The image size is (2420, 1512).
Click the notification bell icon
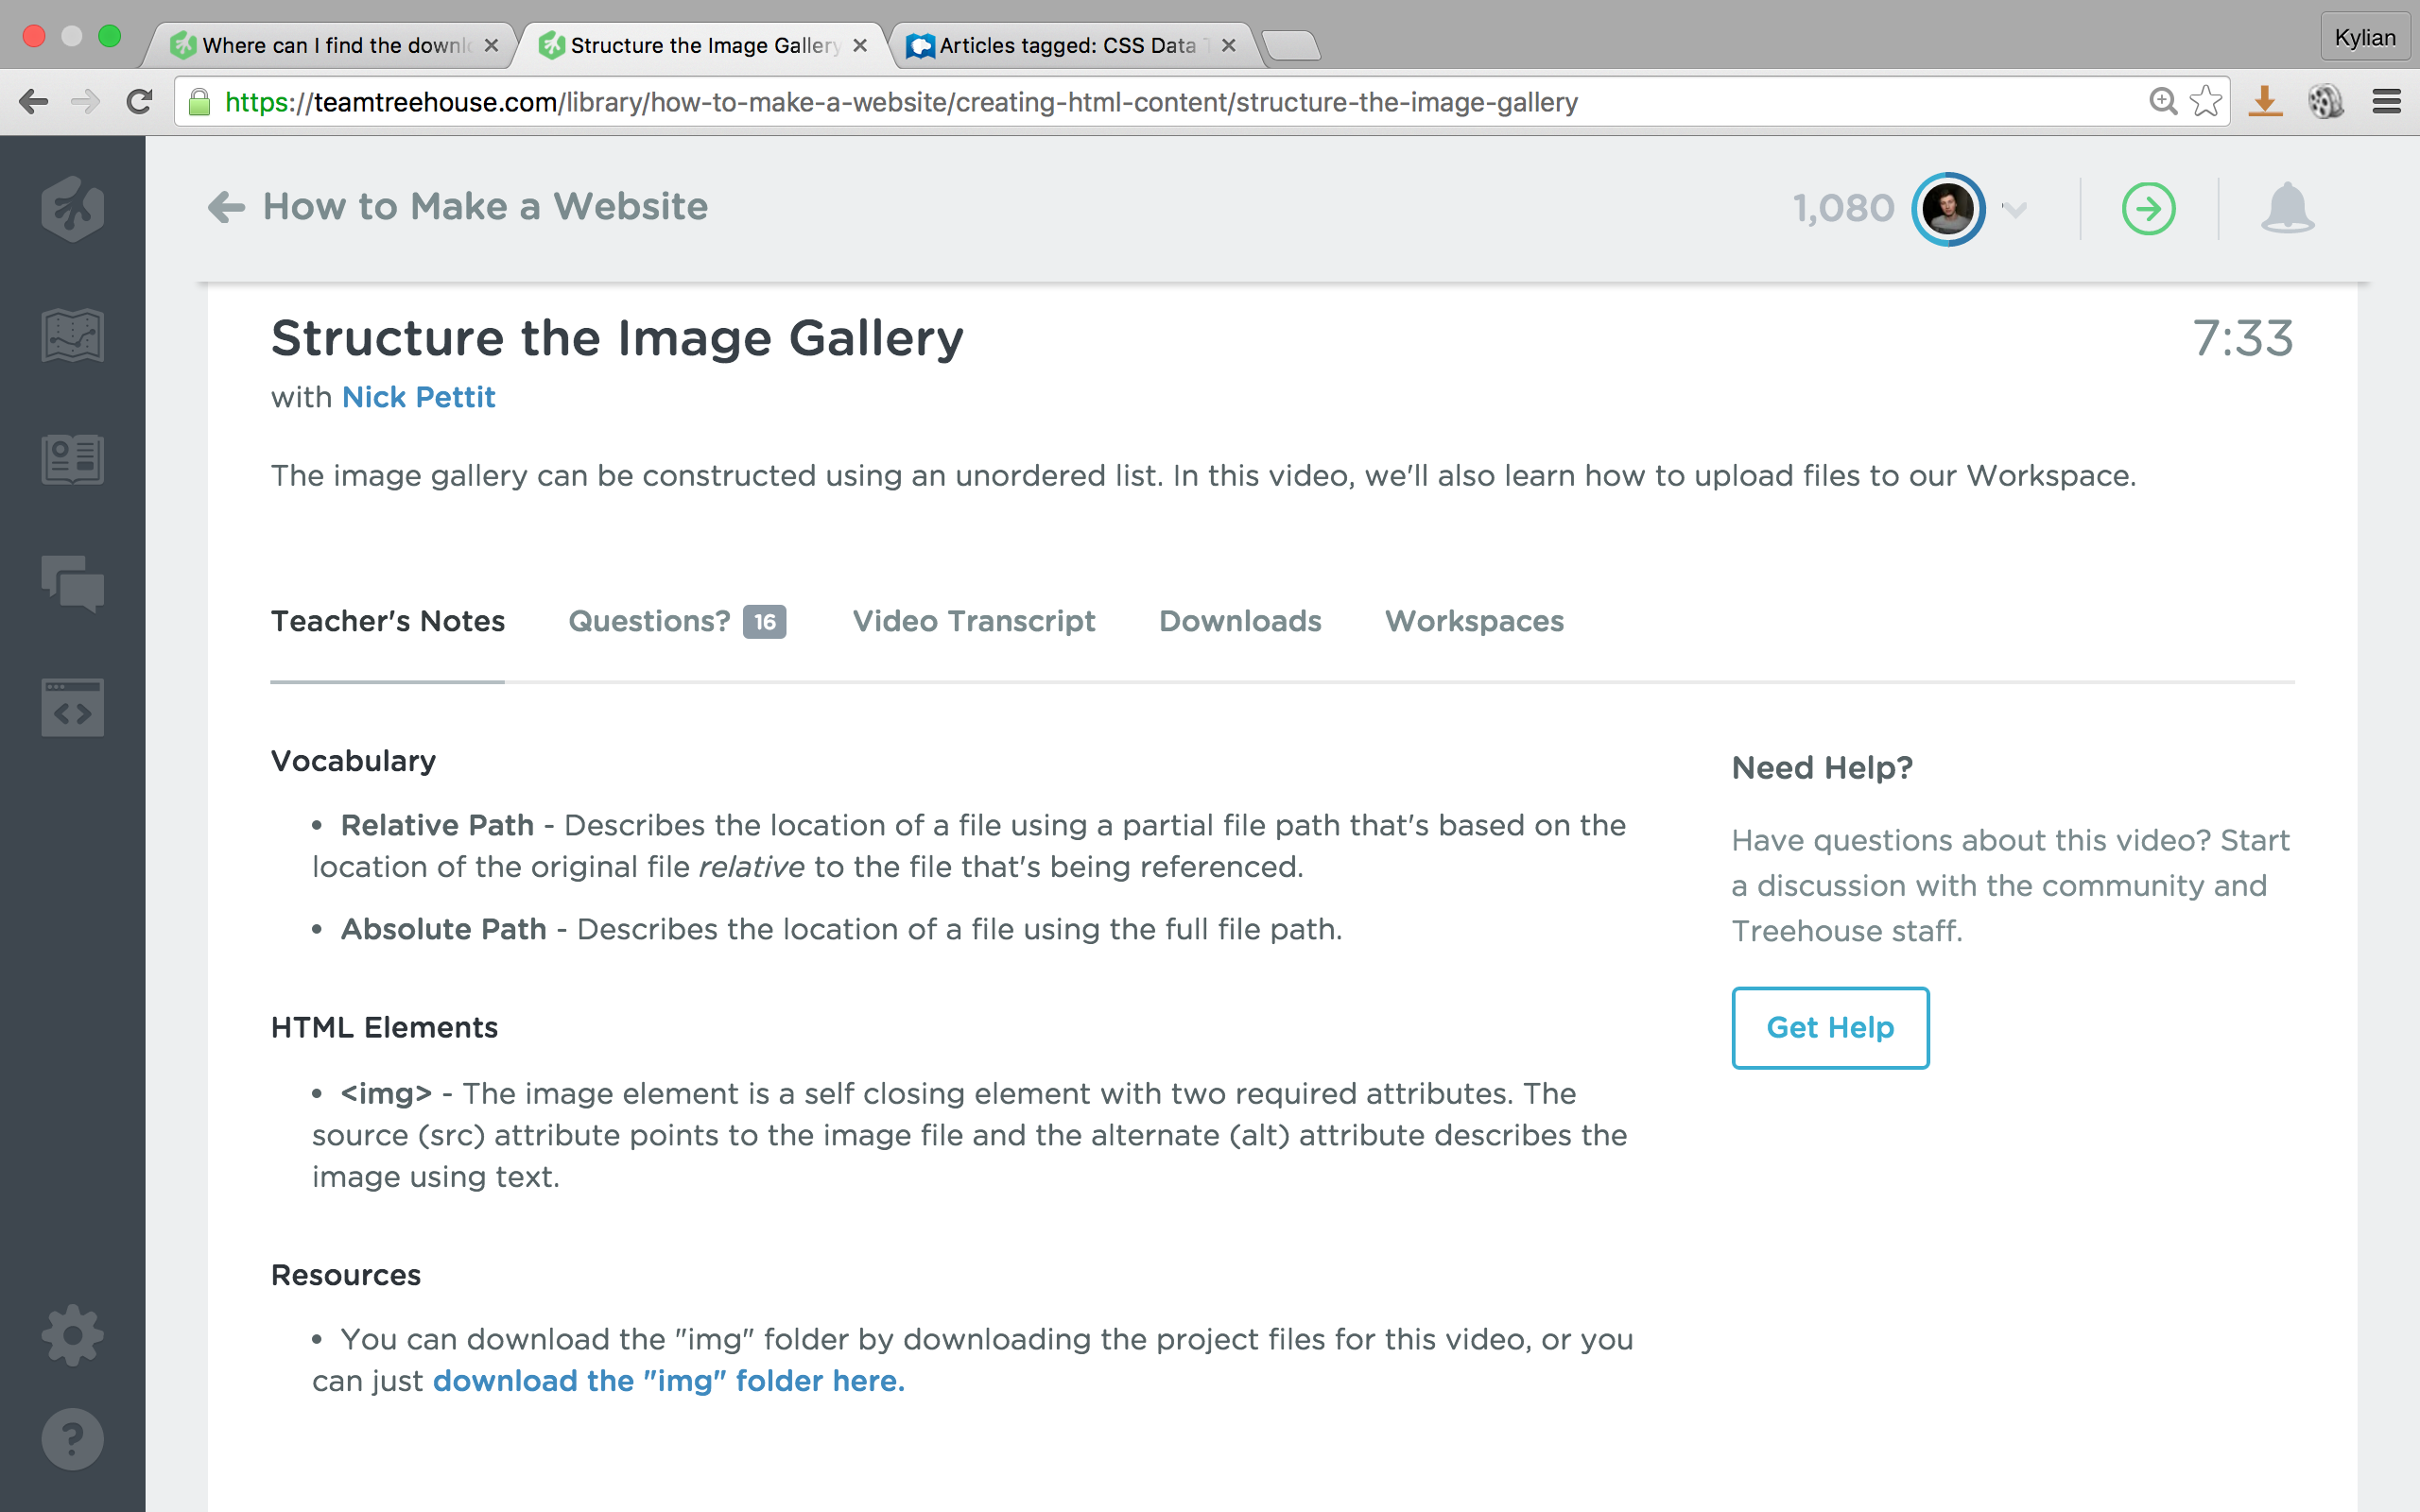(2286, 207)
